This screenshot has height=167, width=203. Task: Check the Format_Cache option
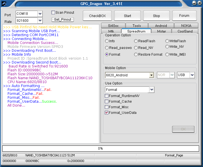[107, 102]
